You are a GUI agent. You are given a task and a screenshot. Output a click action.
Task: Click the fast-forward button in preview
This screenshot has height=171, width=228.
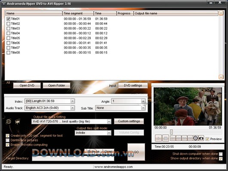pos(184,138)
